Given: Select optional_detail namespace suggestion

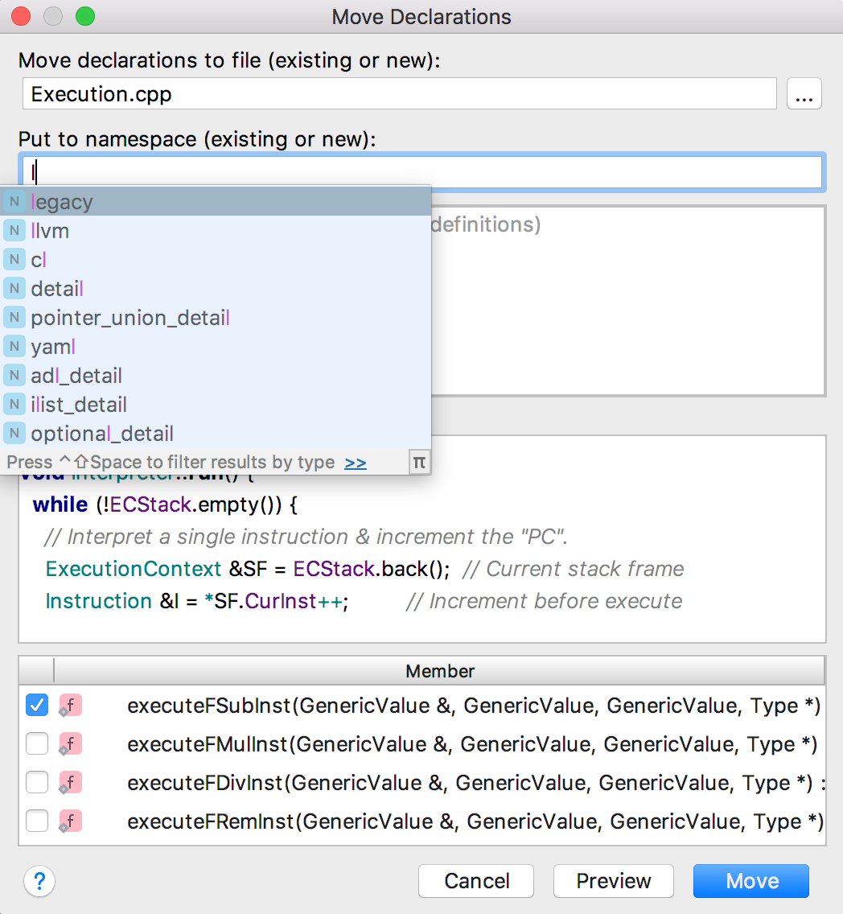Looking at the screenshot, I should 216,433.
